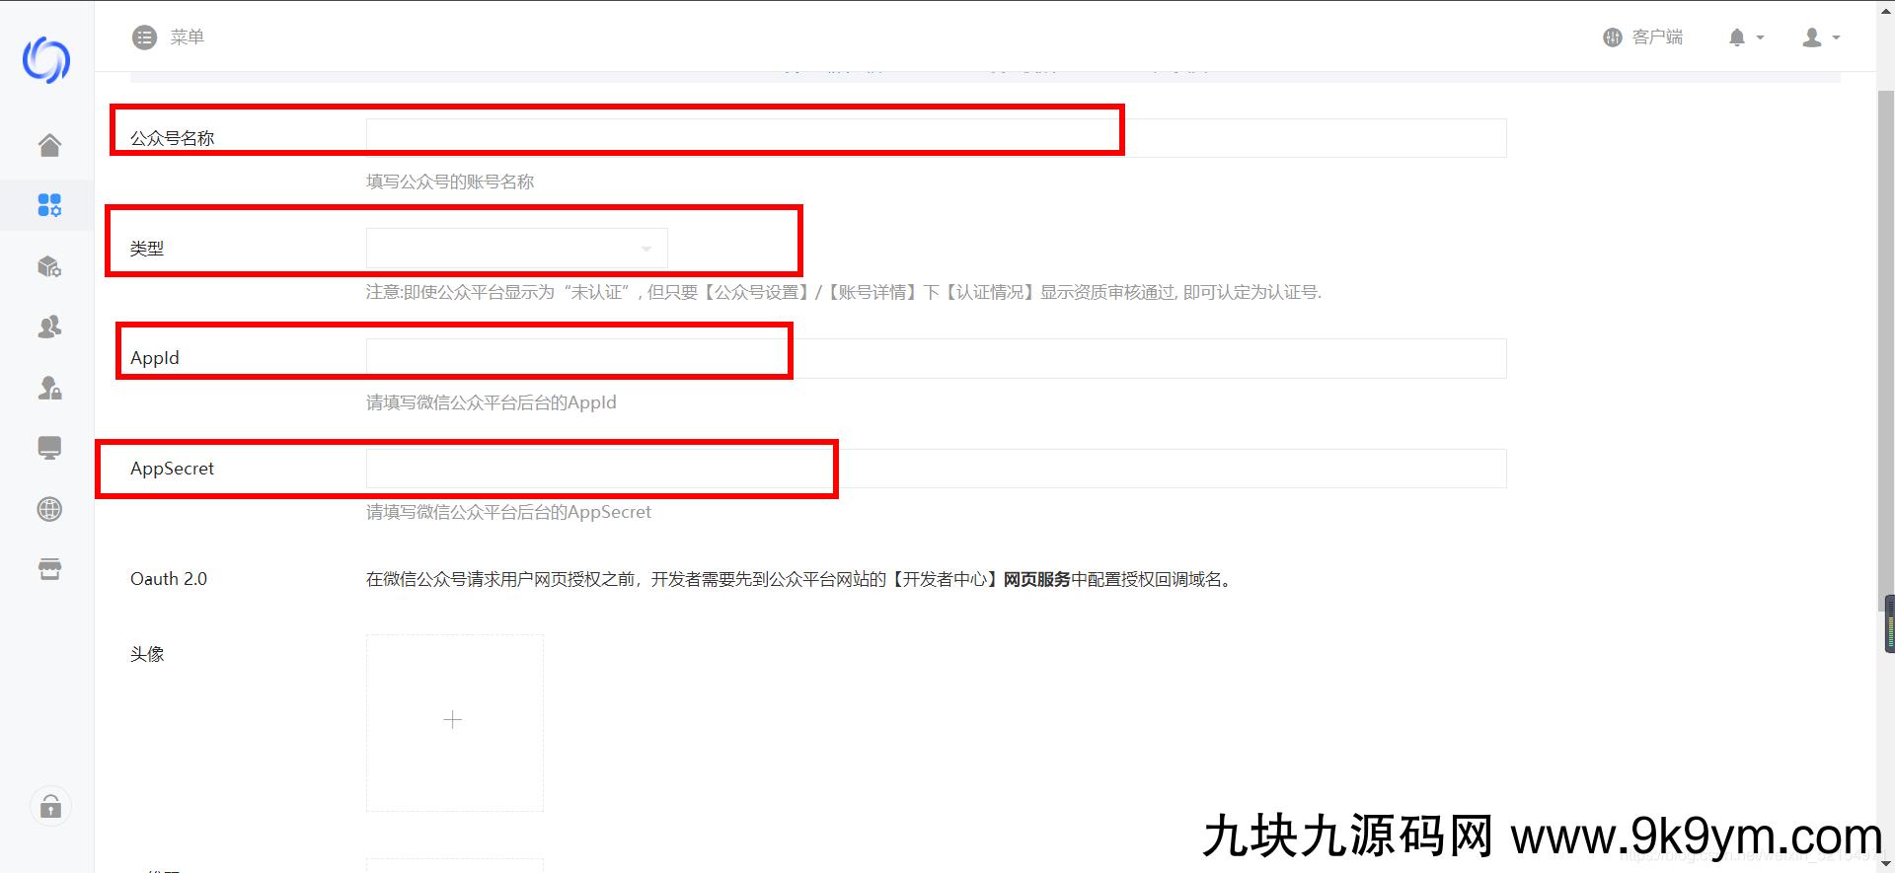
Task: Click the blue swirl logo at top left
Action: tap(46, 60)
